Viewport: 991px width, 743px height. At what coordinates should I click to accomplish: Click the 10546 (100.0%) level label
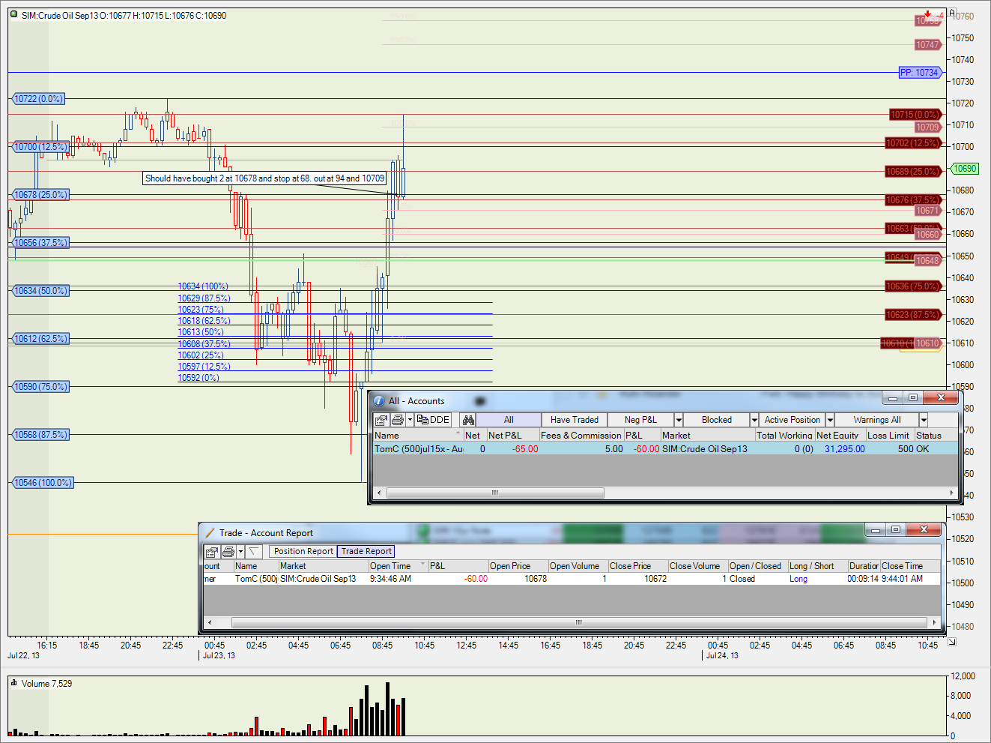(x=43, y=483)
